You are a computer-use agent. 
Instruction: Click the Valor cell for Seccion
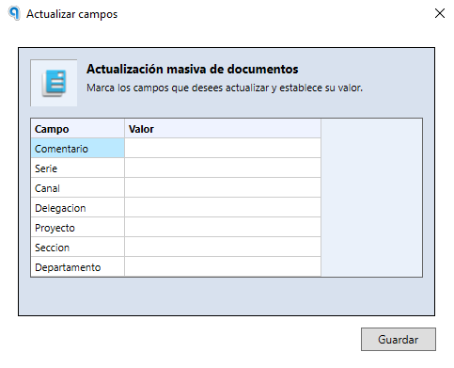pyautogui.click(x=223, y=248)
